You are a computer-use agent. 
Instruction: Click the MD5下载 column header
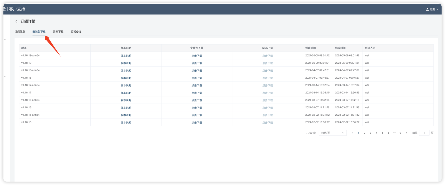[268, 48]
